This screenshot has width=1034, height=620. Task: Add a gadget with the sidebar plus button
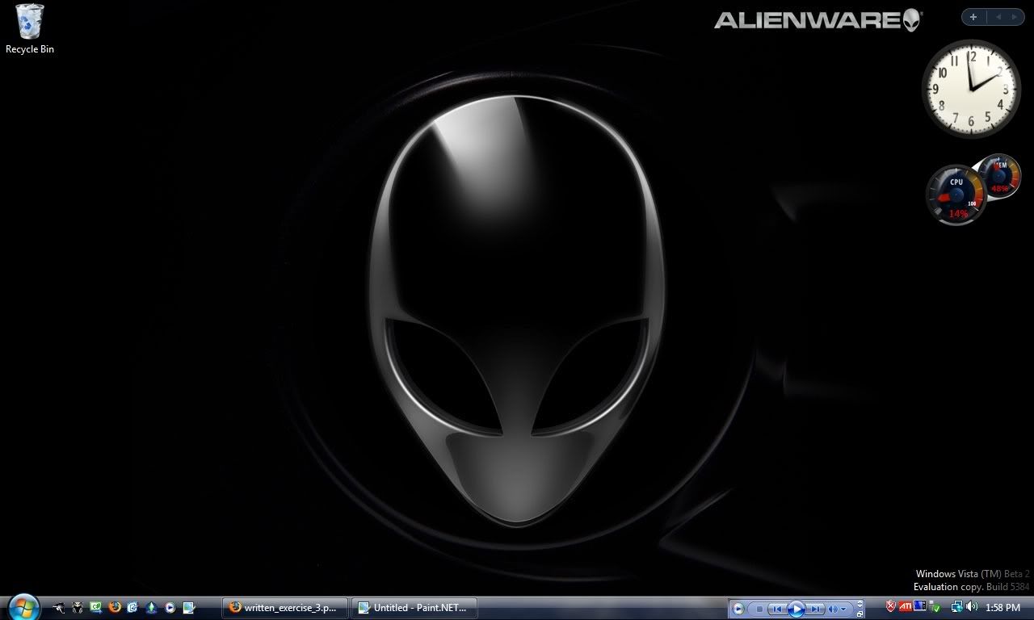973,17
